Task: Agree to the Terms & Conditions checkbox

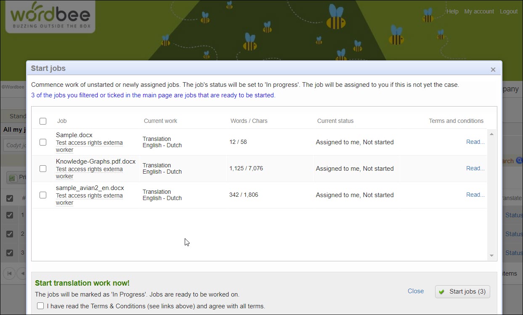Action: [40, 306]
